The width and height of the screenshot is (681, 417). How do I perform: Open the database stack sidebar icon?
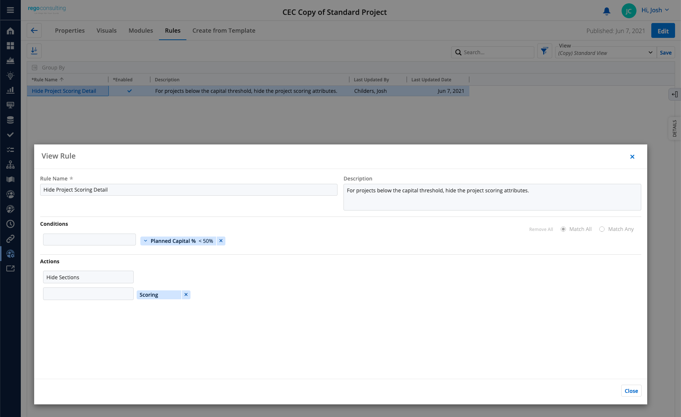[10, 120]
